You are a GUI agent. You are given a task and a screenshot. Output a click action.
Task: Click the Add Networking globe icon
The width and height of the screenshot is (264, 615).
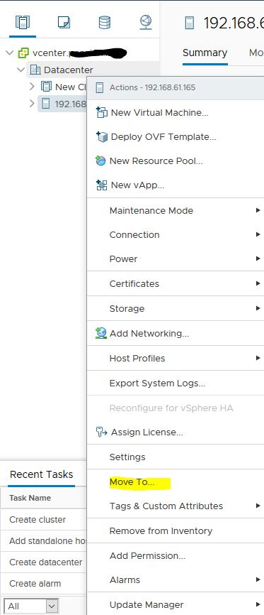point(101,333)
